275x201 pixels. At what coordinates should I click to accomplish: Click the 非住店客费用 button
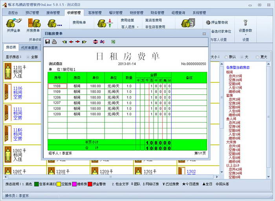coord(155,27)
